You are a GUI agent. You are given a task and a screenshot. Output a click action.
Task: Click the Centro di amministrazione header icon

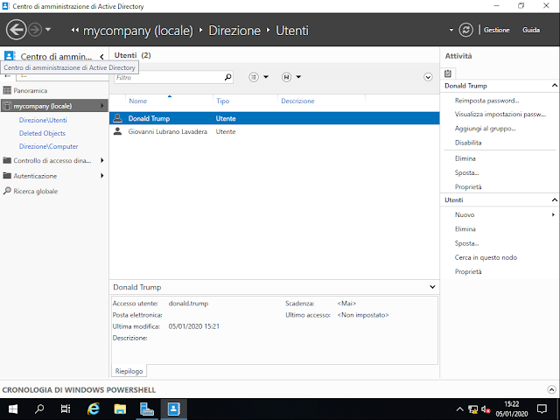10,56
